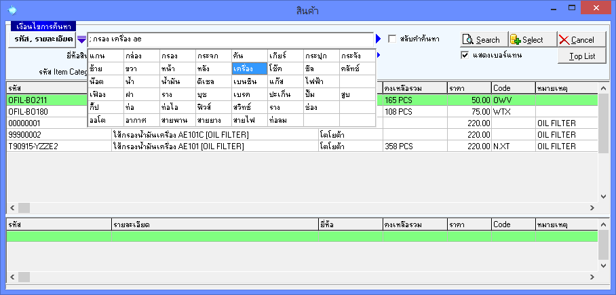Click the Top List button
This screenshot has width=616, height=295.
pyautogui.click(x=577, y=56)
